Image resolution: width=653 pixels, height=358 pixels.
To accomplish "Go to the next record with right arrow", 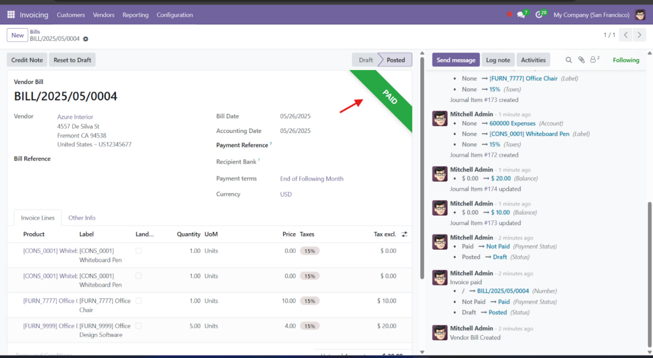I will (640, 35).
